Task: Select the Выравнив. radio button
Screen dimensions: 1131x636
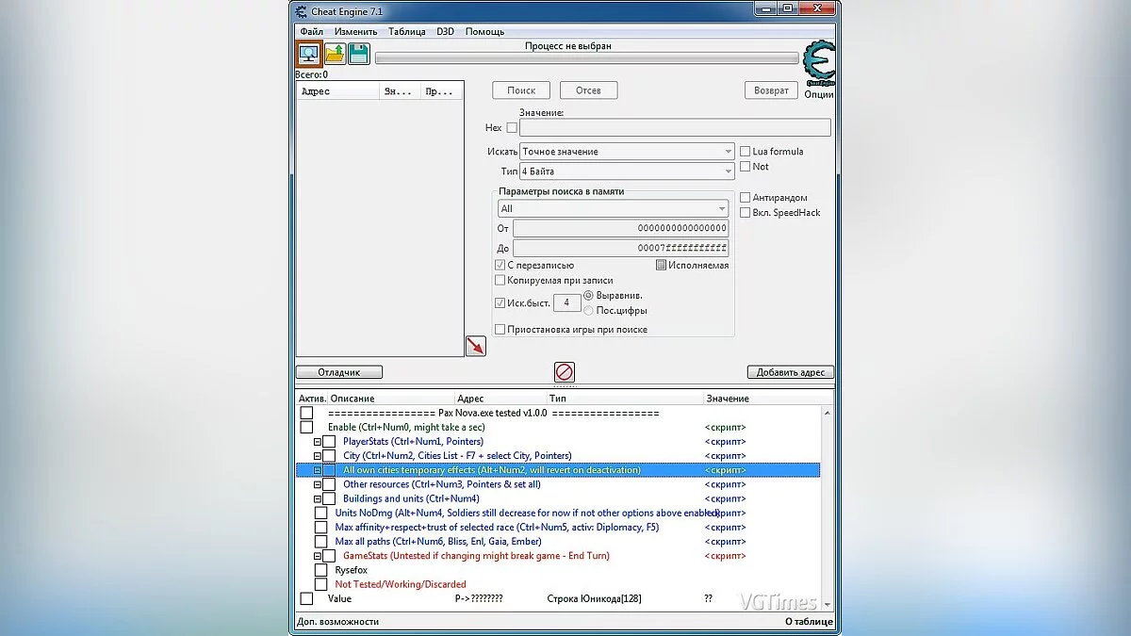Action: (589, 295)
